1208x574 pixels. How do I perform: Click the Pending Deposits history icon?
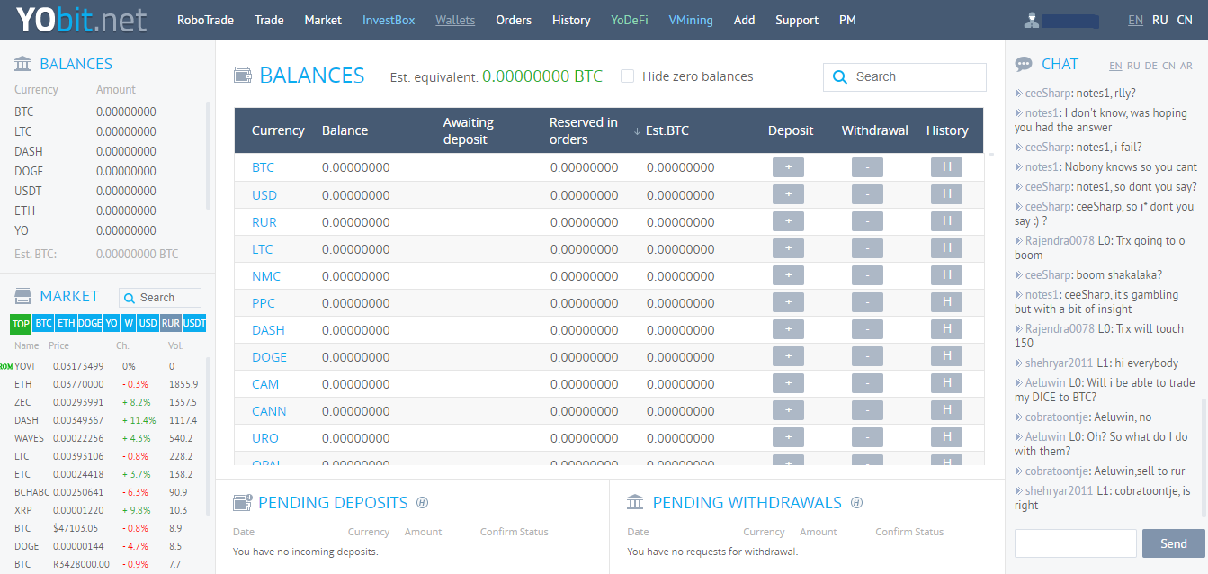[x=422, y=503]
